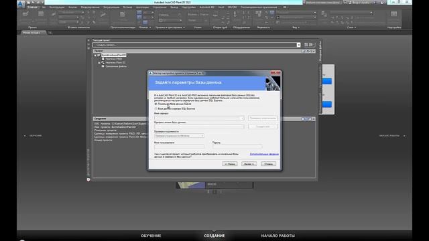
Task: Close the Project Manager palette with the X icon
Action: (88, 40)
